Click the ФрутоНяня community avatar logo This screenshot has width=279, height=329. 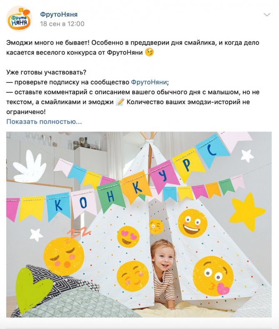(19, 19)
